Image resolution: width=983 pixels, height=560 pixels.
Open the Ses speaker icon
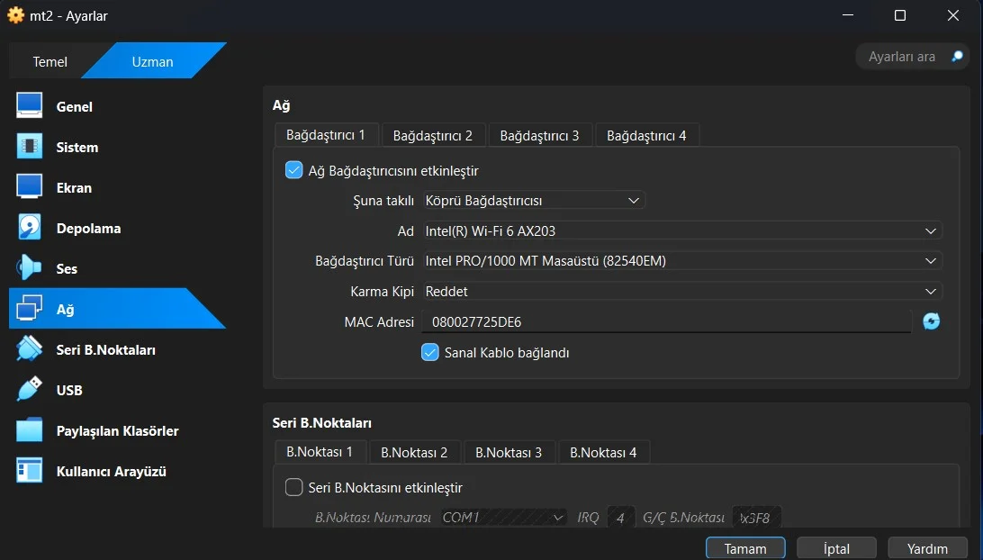pyautogui.click(x=30, y=268)
